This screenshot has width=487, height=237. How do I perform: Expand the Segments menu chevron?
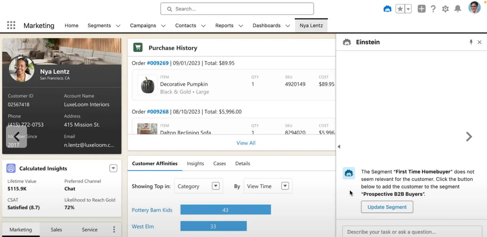click(x=118, y=26)
